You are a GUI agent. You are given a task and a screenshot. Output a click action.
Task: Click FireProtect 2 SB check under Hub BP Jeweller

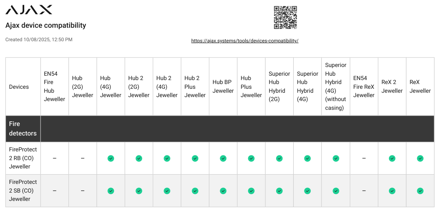pyautogui.click(x=223, y=191)
